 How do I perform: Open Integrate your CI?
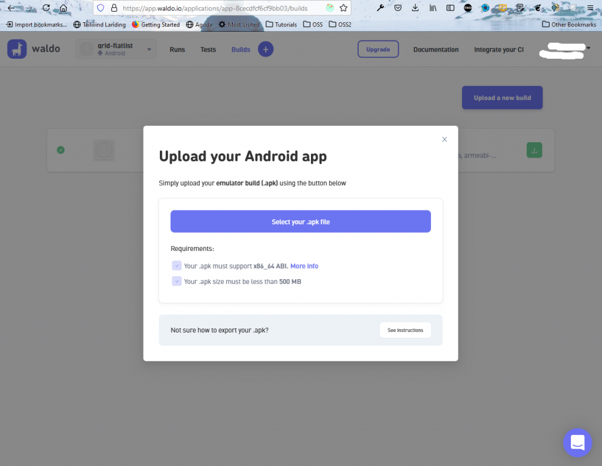(x=499, y=49)
